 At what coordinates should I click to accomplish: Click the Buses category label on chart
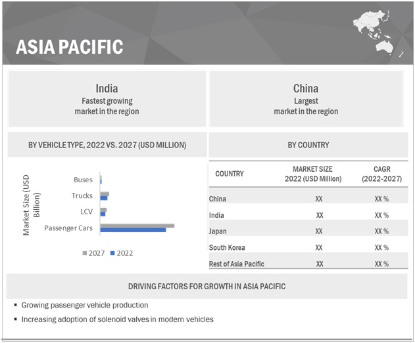coord(84,179)
